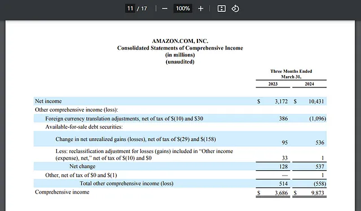Click the zoom in plus icon
This screenshot has width=361, height=211.
(x=201, y=9)
